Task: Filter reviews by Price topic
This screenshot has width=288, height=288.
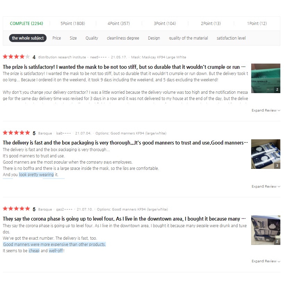Action: [57, 38]
